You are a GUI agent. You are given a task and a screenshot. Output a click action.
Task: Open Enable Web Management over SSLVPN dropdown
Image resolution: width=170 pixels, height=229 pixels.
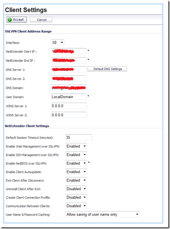[76, 146]
